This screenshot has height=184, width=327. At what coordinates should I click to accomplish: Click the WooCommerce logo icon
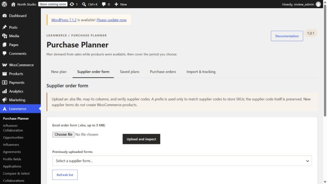click(x=4, y=65)
